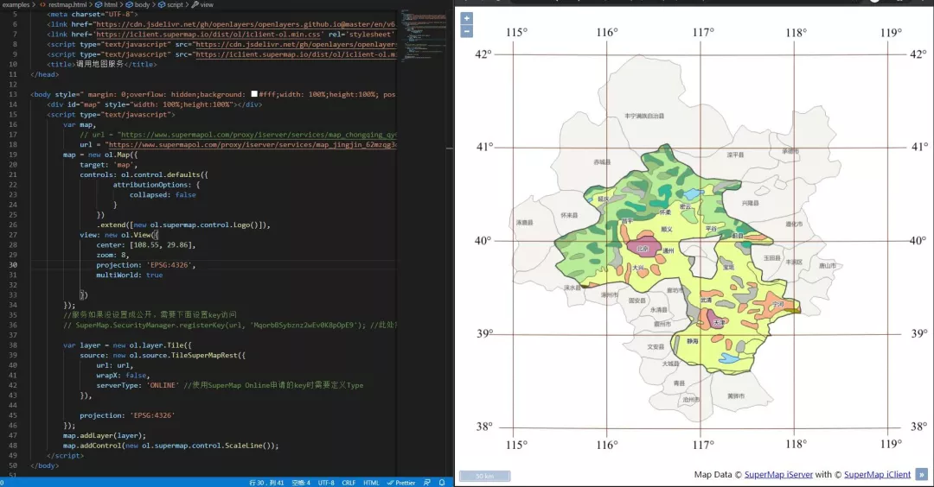Select the examples breadcrumb
The height and width of the screenshot is (487, 934).
tap(16, 4)
